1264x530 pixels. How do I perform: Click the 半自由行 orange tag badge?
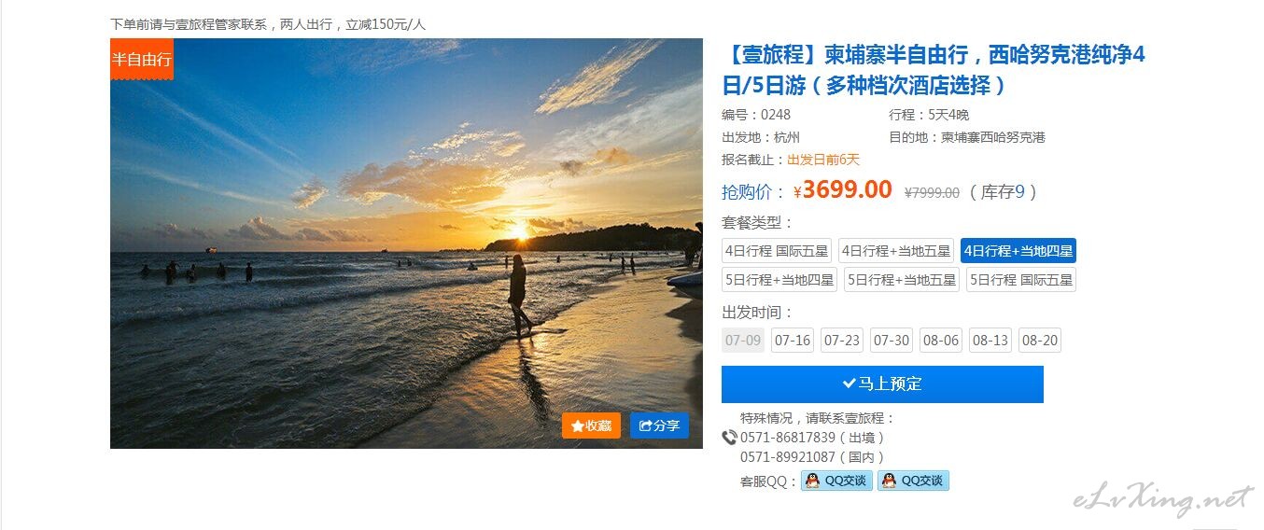pyautogui.click(x=142, y=60)
